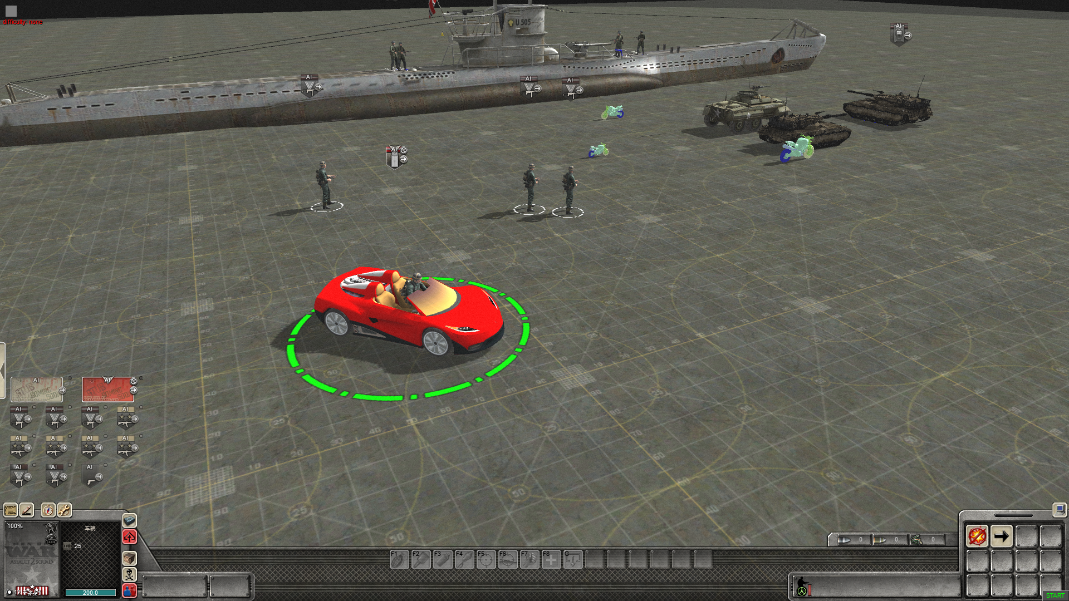
Task: Open the wooden crate inventory icon
Action: [129, 558]
